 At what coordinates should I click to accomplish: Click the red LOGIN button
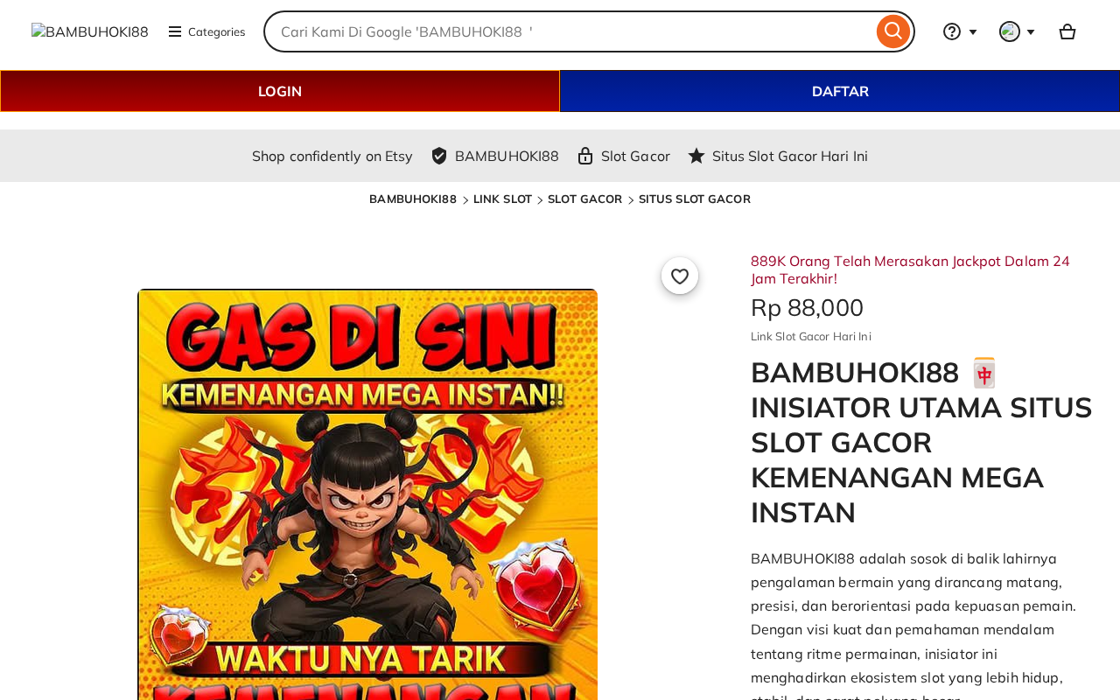280,91
